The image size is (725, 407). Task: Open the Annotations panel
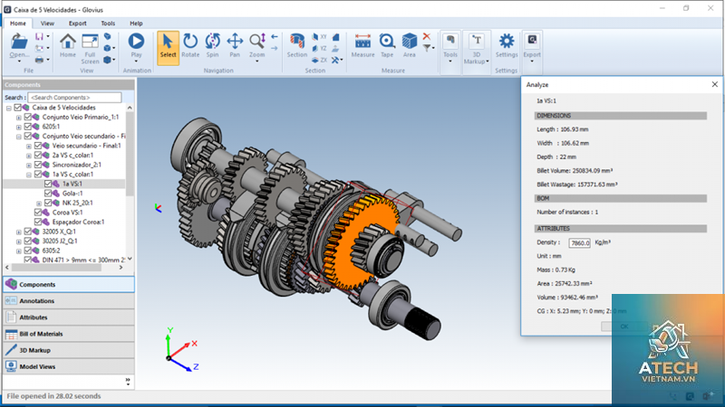click(x=69, y=301)
